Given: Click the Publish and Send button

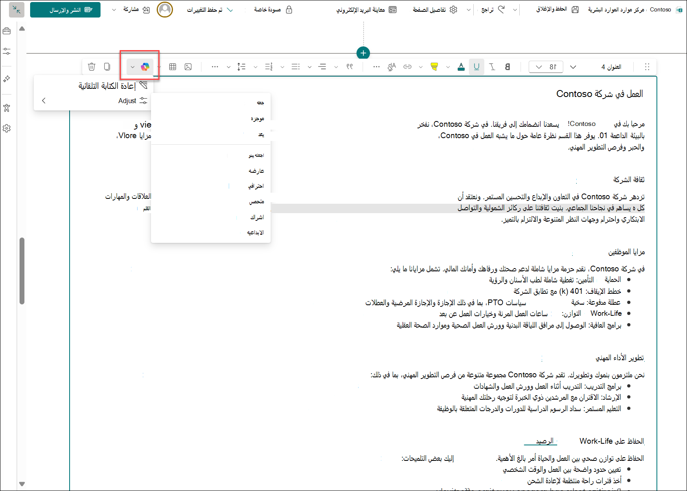Looking at the screenshot, I should [x=65, y=10].
